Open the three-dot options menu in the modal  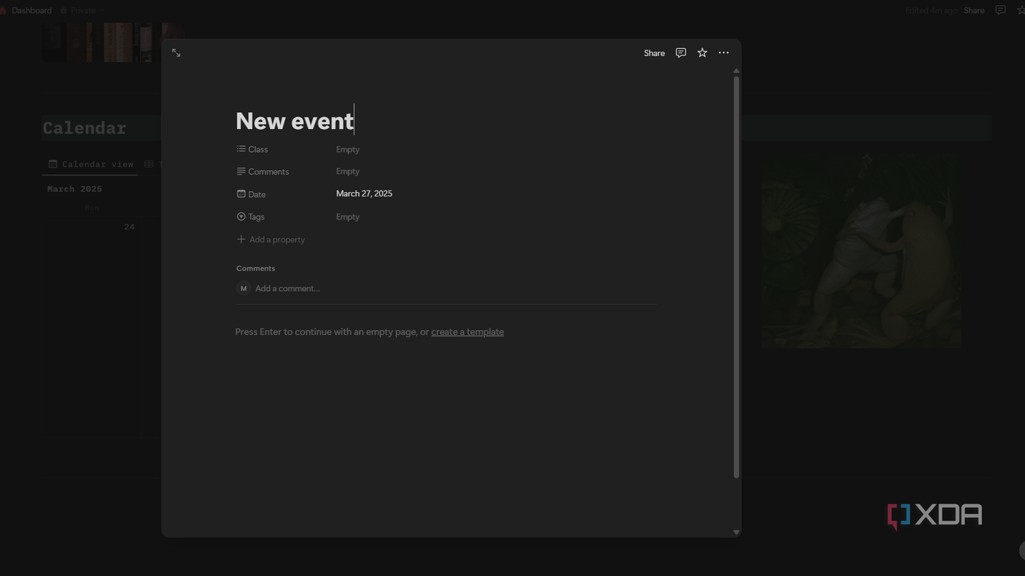coord(724,53)
